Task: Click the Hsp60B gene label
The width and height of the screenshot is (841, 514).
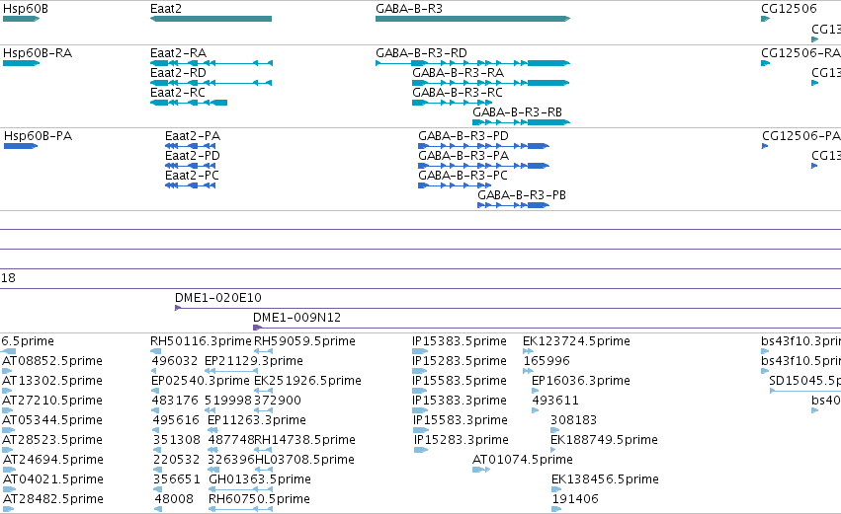Action: click(26, 9)
